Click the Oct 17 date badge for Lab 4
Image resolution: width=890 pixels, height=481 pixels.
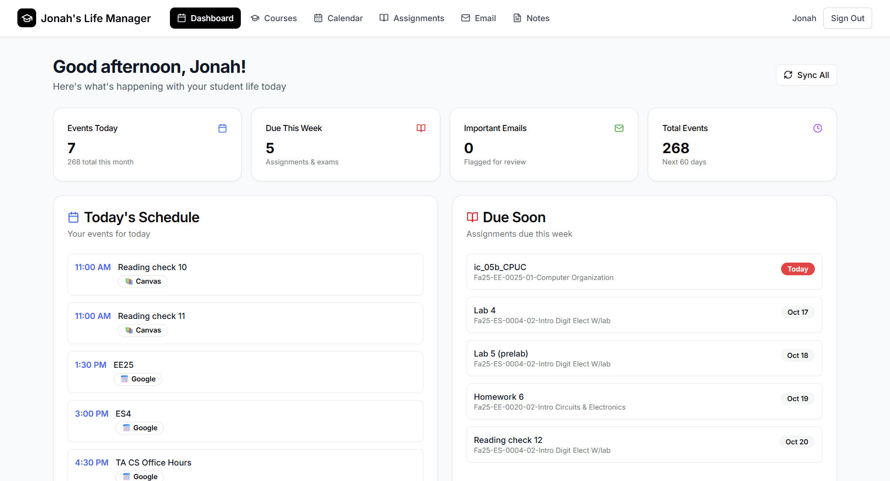click(798, 312)
